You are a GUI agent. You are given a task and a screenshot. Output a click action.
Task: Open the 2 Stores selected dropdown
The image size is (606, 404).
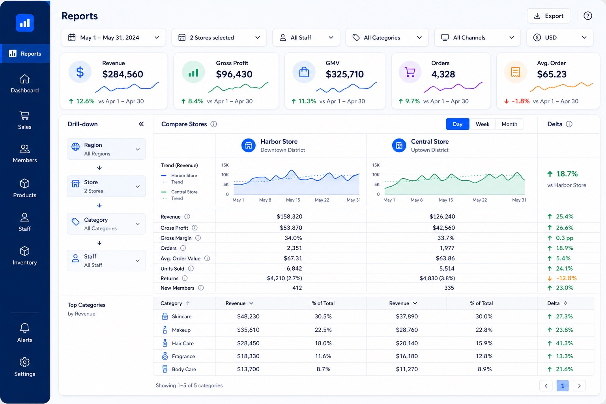coord(219,37)
